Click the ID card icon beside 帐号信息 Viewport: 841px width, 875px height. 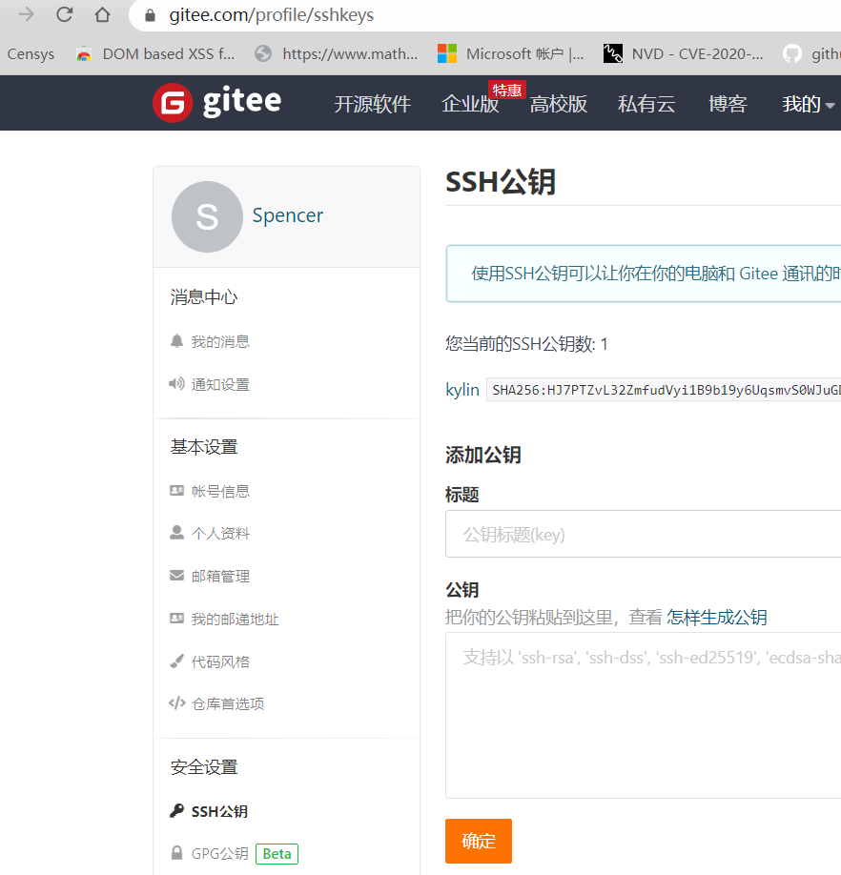[x=176, y=491]
